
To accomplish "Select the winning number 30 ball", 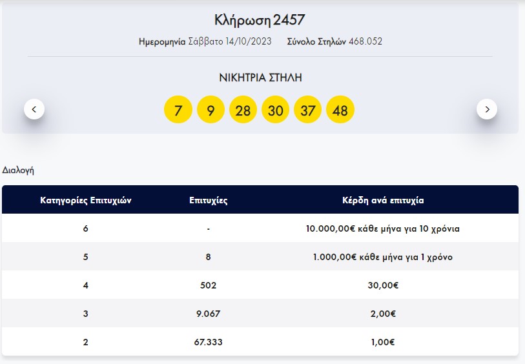I will (x=276, y=110).
